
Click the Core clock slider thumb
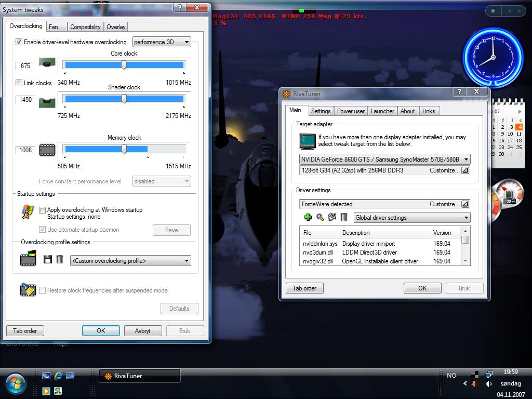coord(124,65)
